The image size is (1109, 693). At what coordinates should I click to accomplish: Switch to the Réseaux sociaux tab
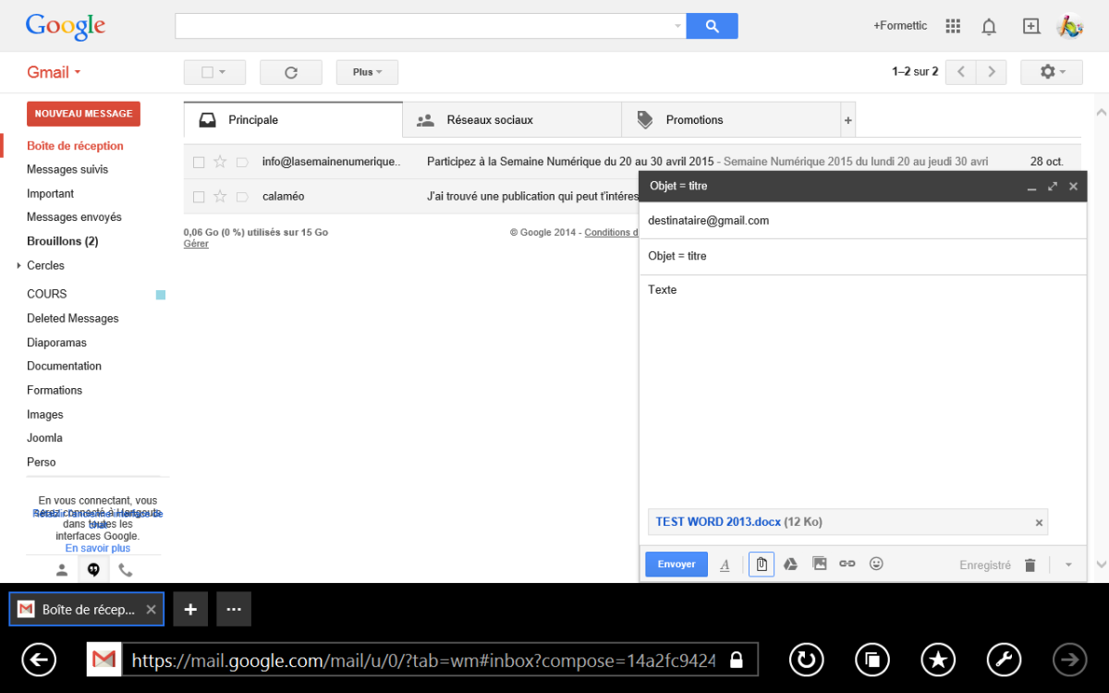[512, 120]
